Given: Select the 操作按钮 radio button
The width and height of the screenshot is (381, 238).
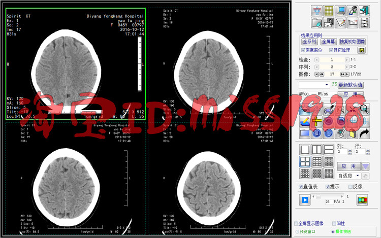Looking at the screenshot, I should point(333,232).
